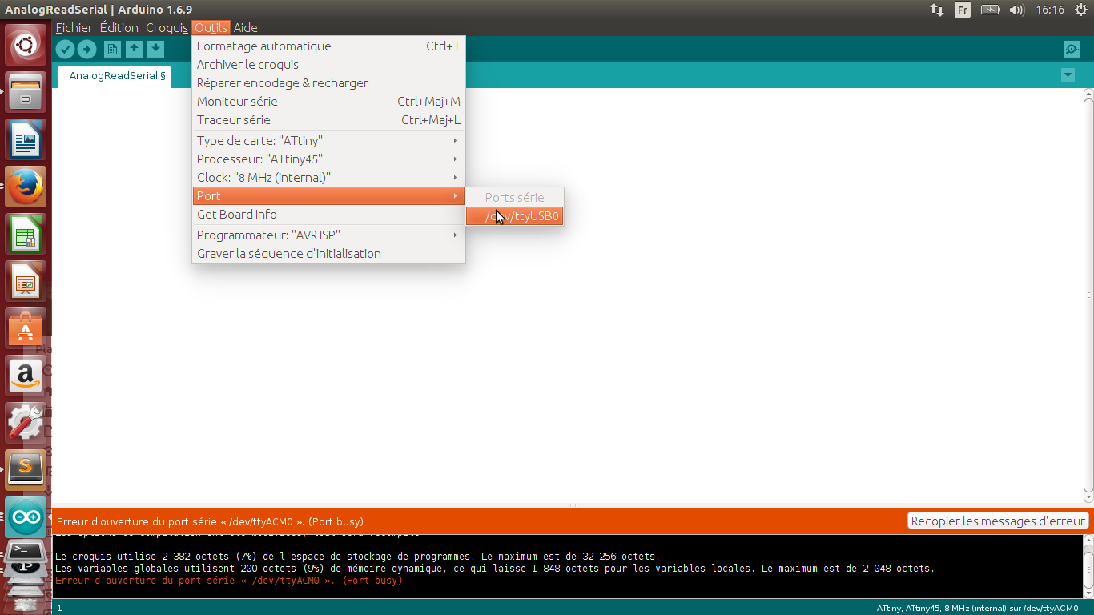Open the Édition menu
Screen dimensions: 1094x615
[x=119, y=27]
